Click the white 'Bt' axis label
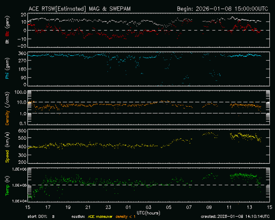The image size is (275, 220). point(7,41)
